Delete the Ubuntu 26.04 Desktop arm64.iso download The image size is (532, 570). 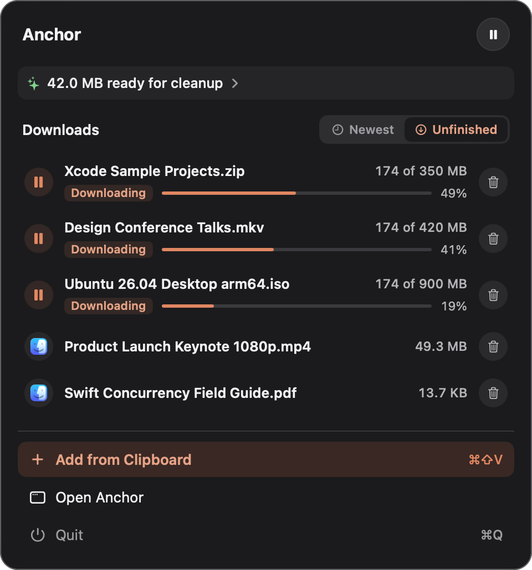[493, 295]
